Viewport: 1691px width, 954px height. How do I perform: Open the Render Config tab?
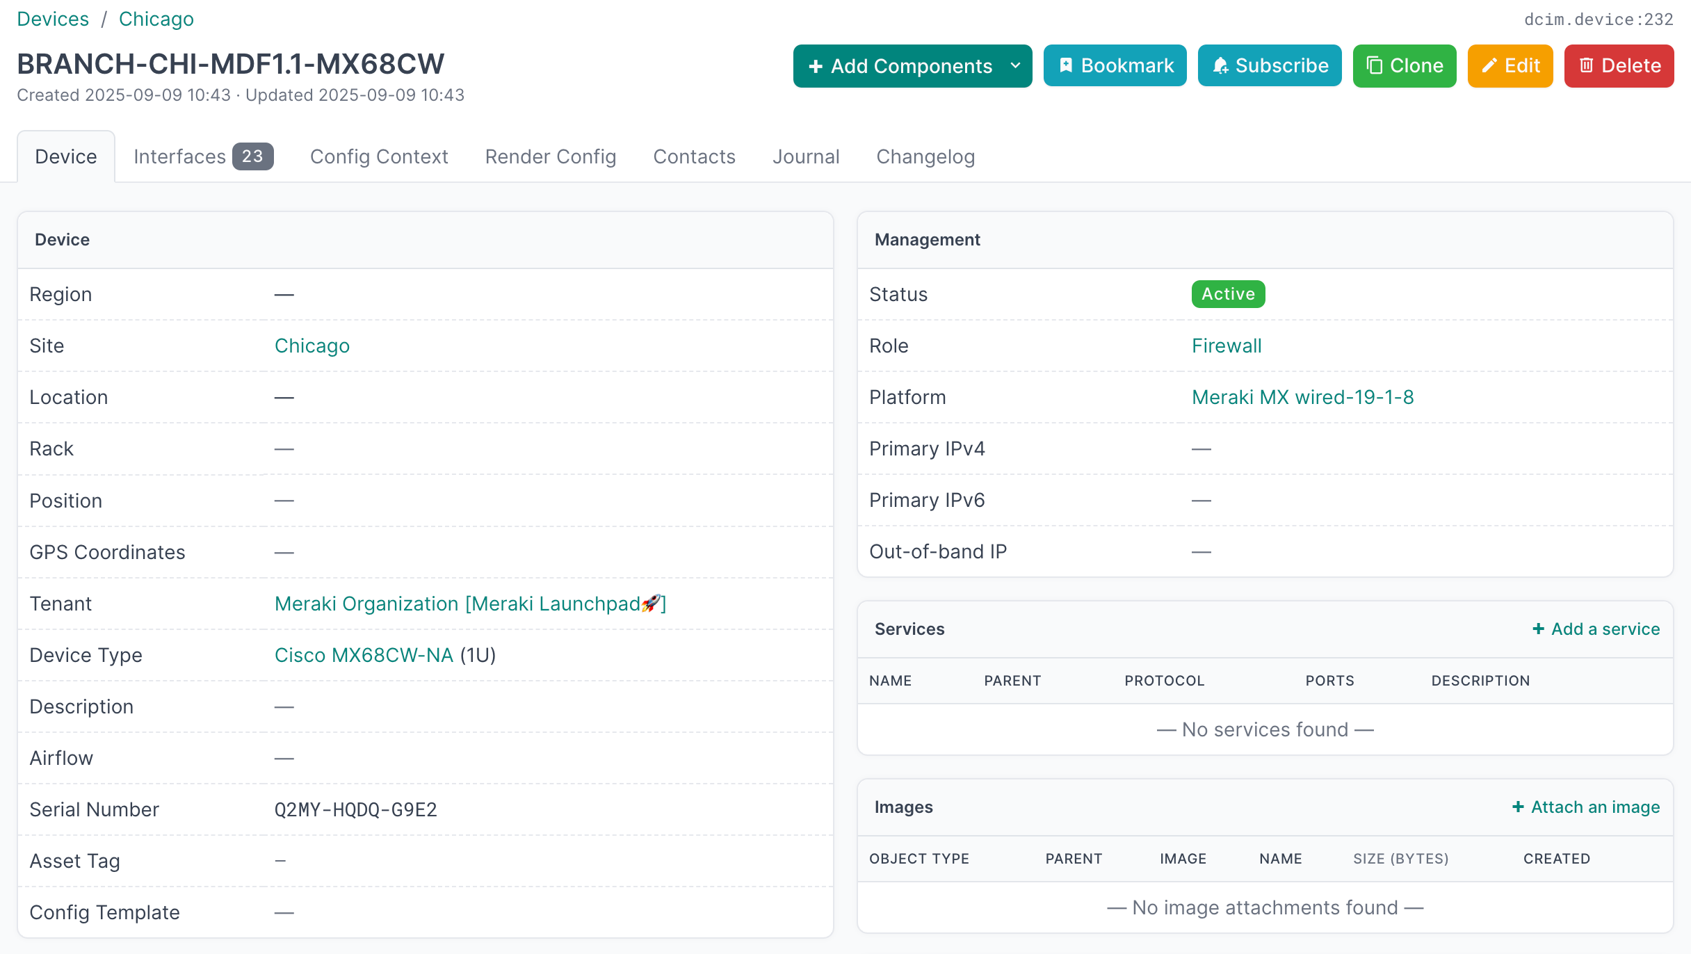point(550,156)
